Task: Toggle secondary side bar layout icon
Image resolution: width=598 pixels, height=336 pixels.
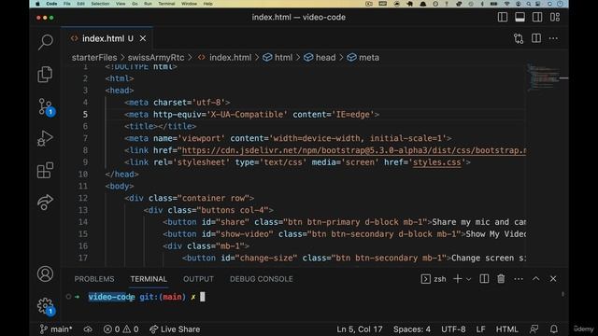Action: pyautogui.click(x=537, y=17)
